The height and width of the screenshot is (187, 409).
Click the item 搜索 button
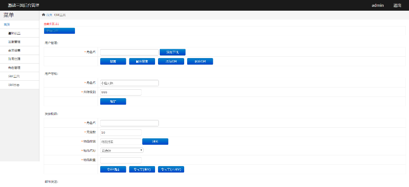155,141
